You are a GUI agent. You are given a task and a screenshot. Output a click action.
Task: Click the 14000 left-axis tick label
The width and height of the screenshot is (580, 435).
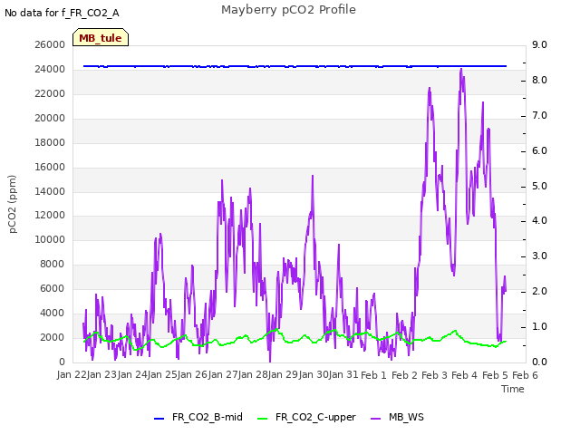50,191
